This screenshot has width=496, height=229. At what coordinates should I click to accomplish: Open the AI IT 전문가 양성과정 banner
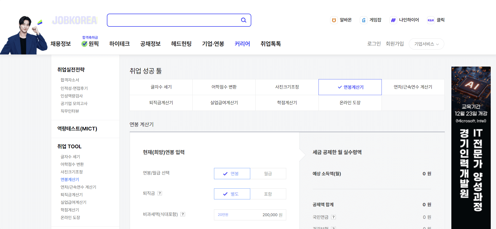(x=471, y=148)
